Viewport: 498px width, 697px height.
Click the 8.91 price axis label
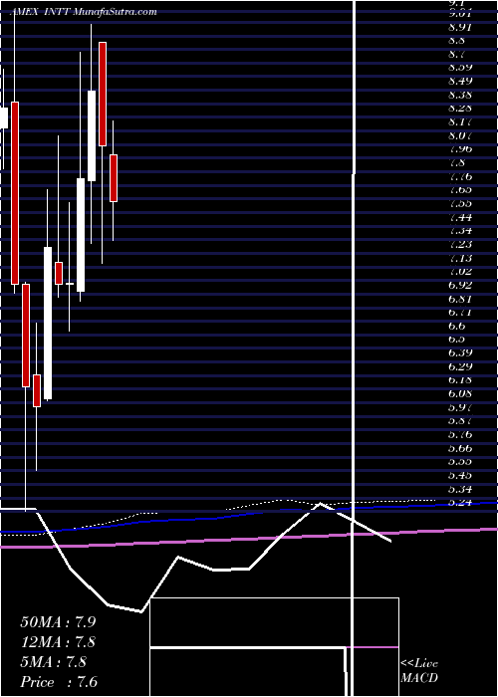pyautogui.click(x=460, y=27)
